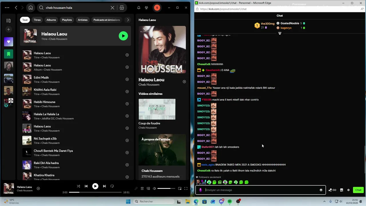Enter Spotify full screen mode
Image resolution: width=366 pixels, height=206 pixels.
pos(186,189)
